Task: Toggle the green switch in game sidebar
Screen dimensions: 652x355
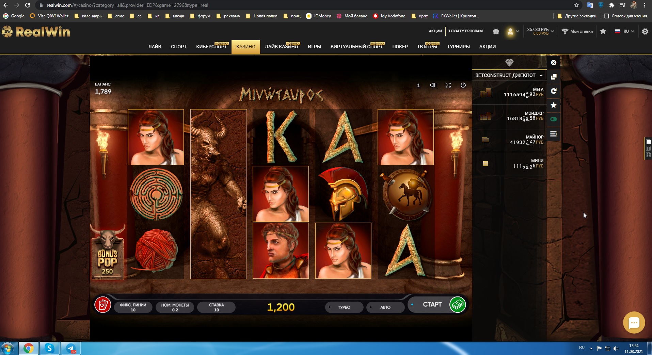Action: point(554,119)
